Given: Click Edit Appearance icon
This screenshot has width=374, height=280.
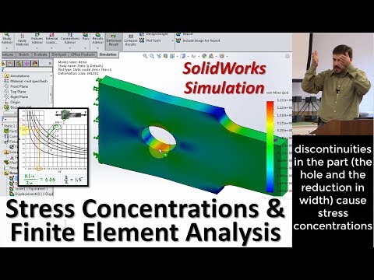Looking at the screenshot, I should click(x=204, y=56).
